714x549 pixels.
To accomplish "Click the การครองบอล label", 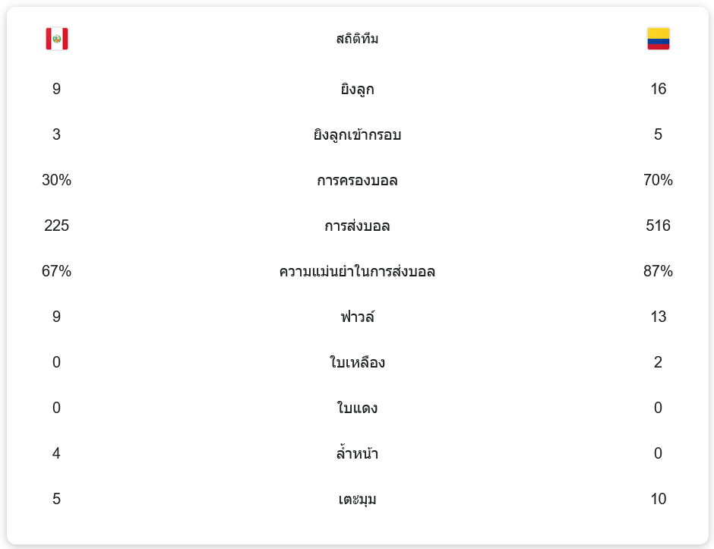I will click(357, 181).
